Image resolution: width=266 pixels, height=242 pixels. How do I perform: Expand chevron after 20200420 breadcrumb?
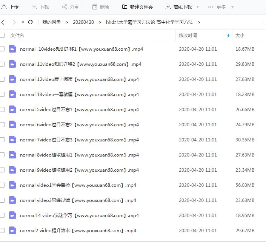(100, 22)
